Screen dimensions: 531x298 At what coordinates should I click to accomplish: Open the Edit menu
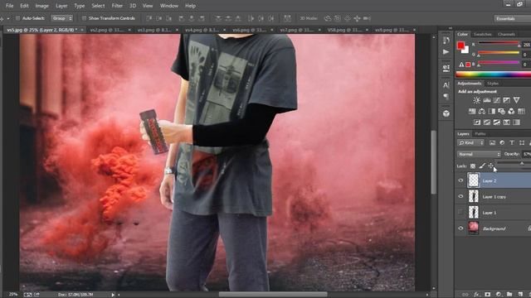tap(24, 6)
